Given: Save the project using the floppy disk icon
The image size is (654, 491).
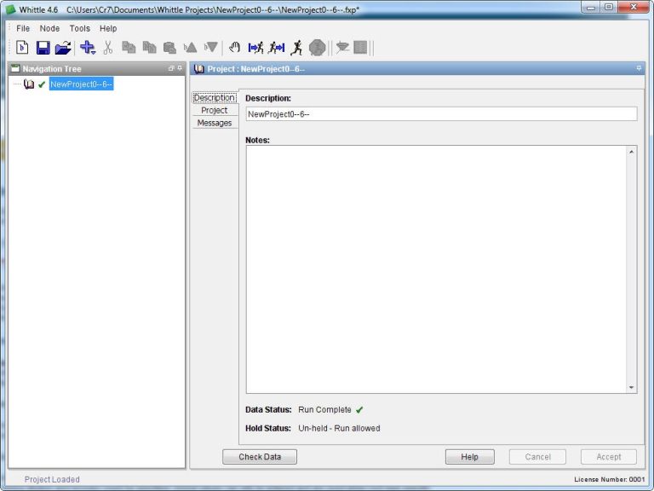Looking at the screenshot, I should tap(43, 48).
